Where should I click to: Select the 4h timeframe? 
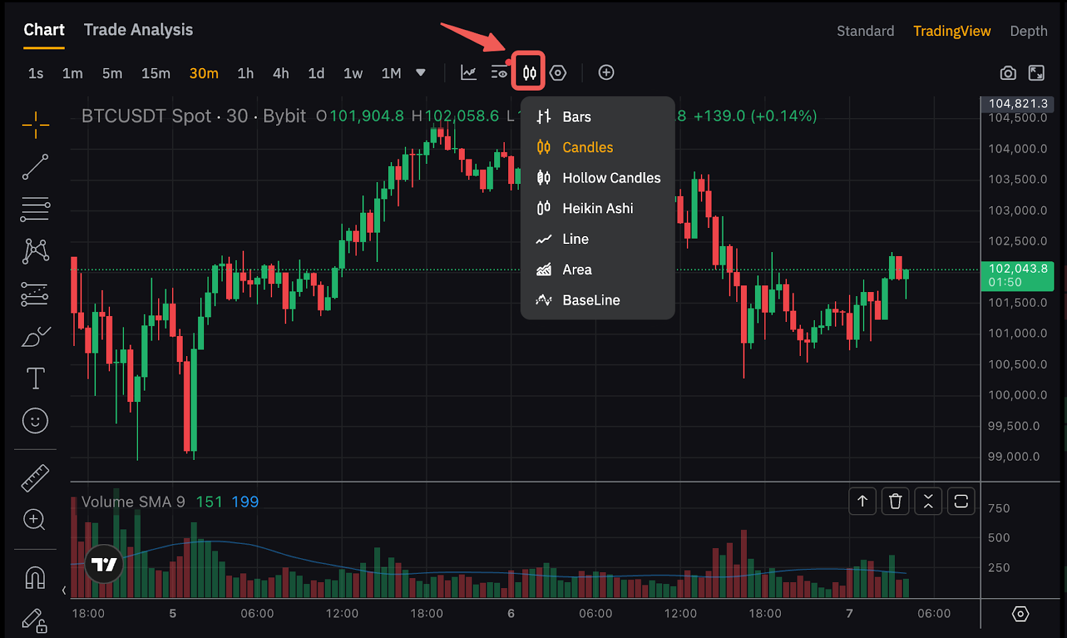(281, 73)
